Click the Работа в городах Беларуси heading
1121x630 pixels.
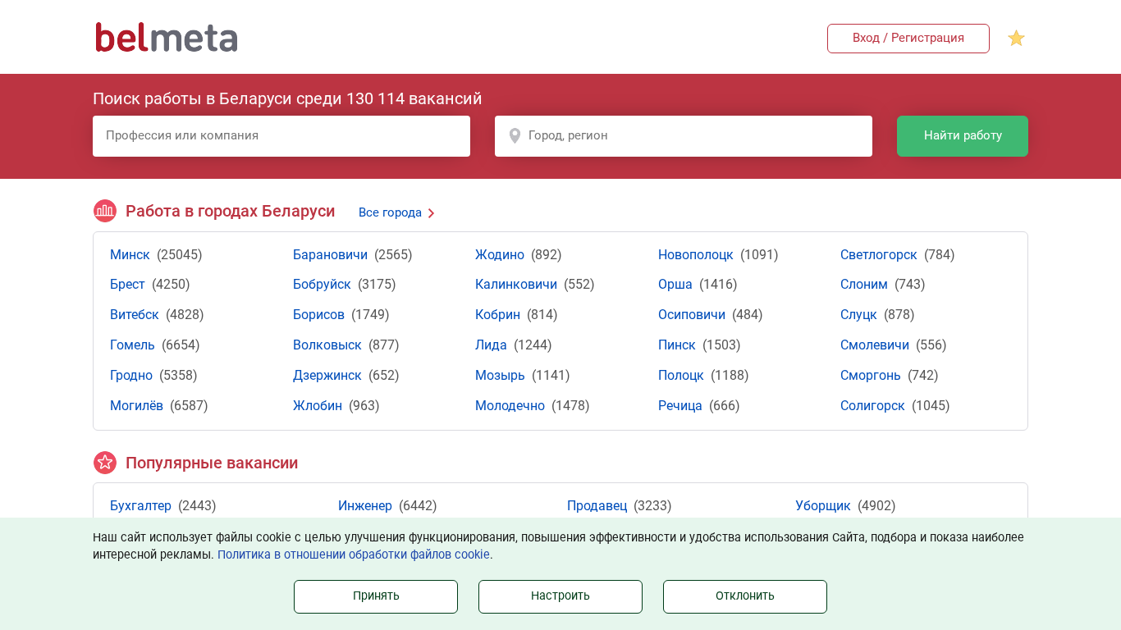pos(230,212)
